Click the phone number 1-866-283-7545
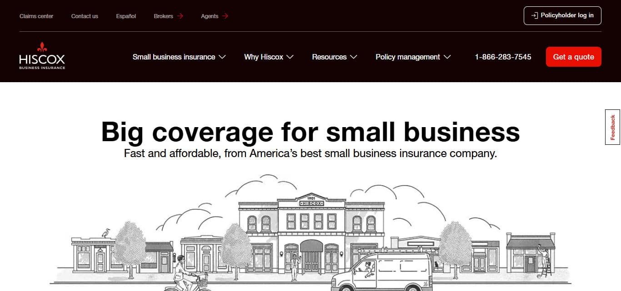This screenshot has width=621, height=291. click(x=503, y=57)
